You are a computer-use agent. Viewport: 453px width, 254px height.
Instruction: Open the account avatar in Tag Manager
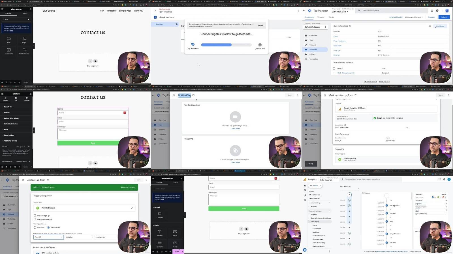click(447, 11)
